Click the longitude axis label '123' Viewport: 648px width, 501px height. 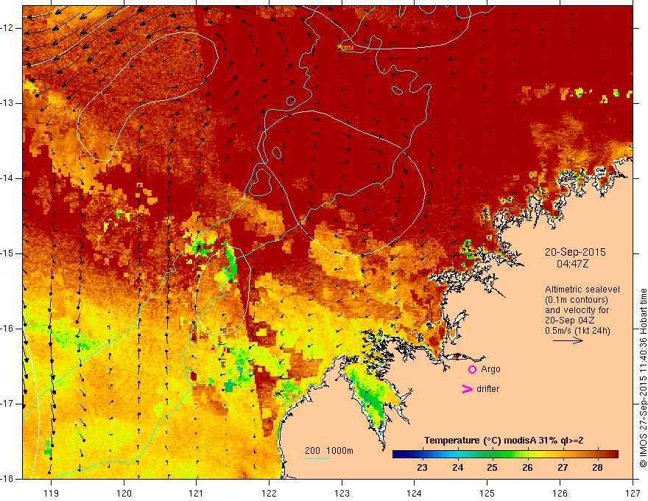pyautogui.click(x=342, y=493)
